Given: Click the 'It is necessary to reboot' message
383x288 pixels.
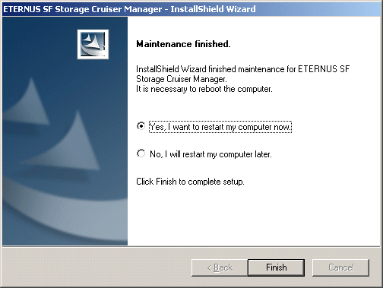Looking at the screenshot, I should pos(204,89).
